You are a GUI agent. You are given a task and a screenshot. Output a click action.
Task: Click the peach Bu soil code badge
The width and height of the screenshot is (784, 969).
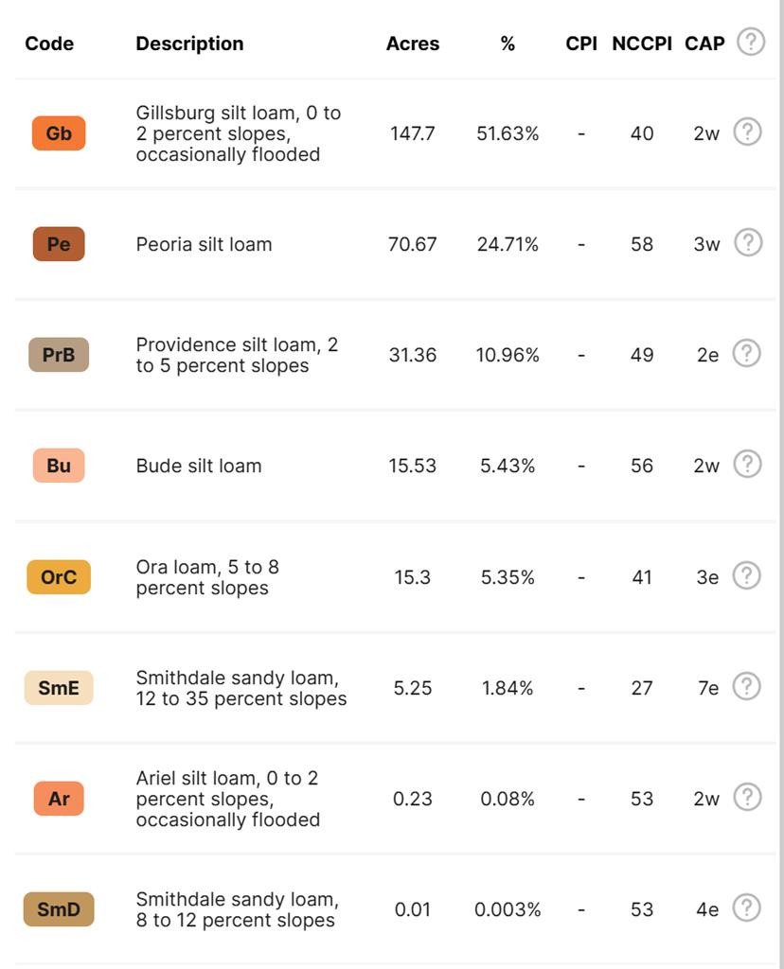click(59, 466)
